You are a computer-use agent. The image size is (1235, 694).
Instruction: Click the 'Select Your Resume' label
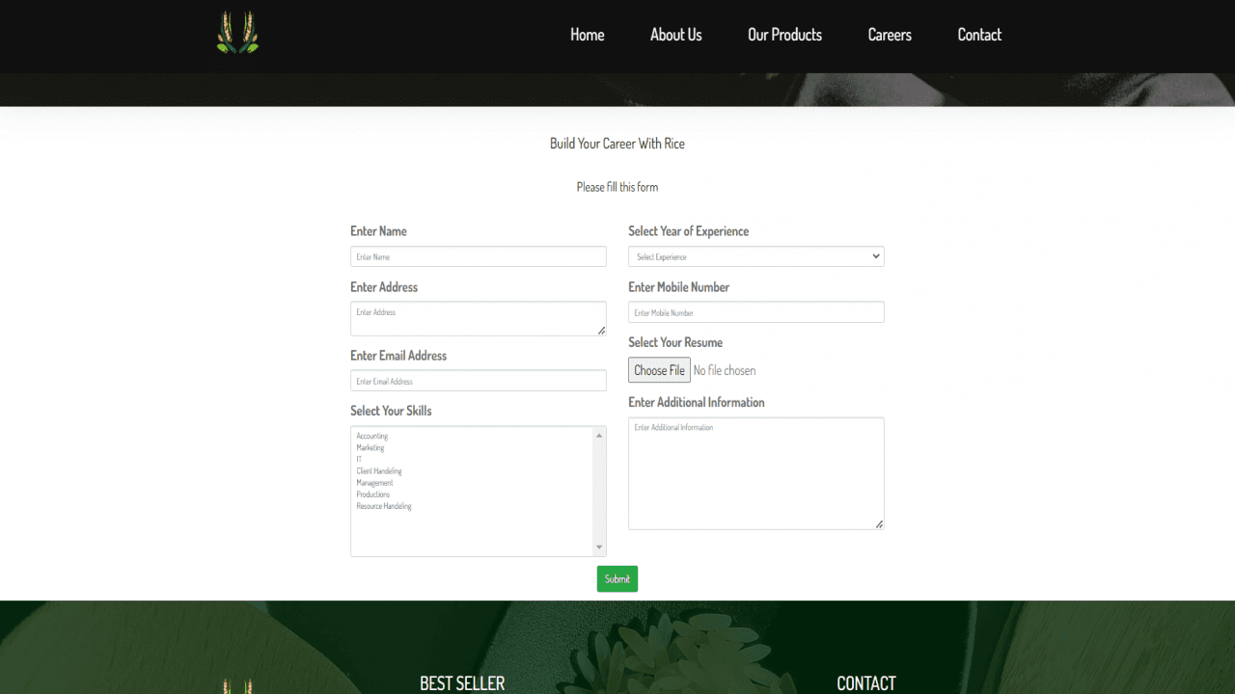[x=675, y=342]
